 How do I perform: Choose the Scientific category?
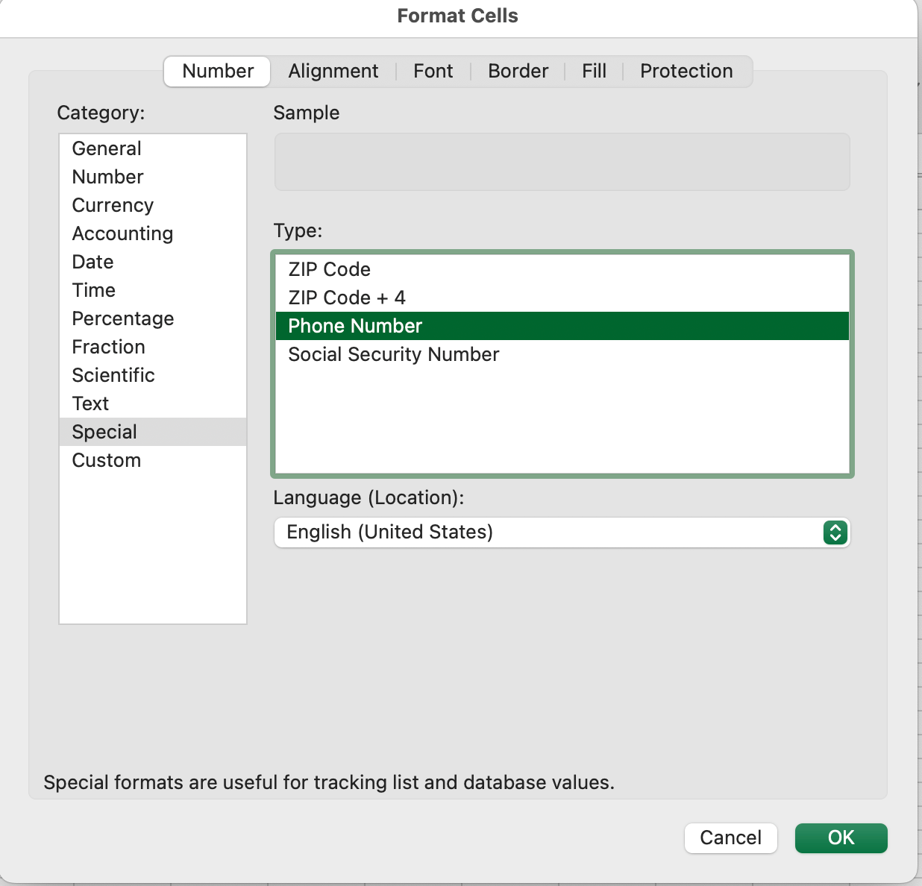(x=113, y=375)
